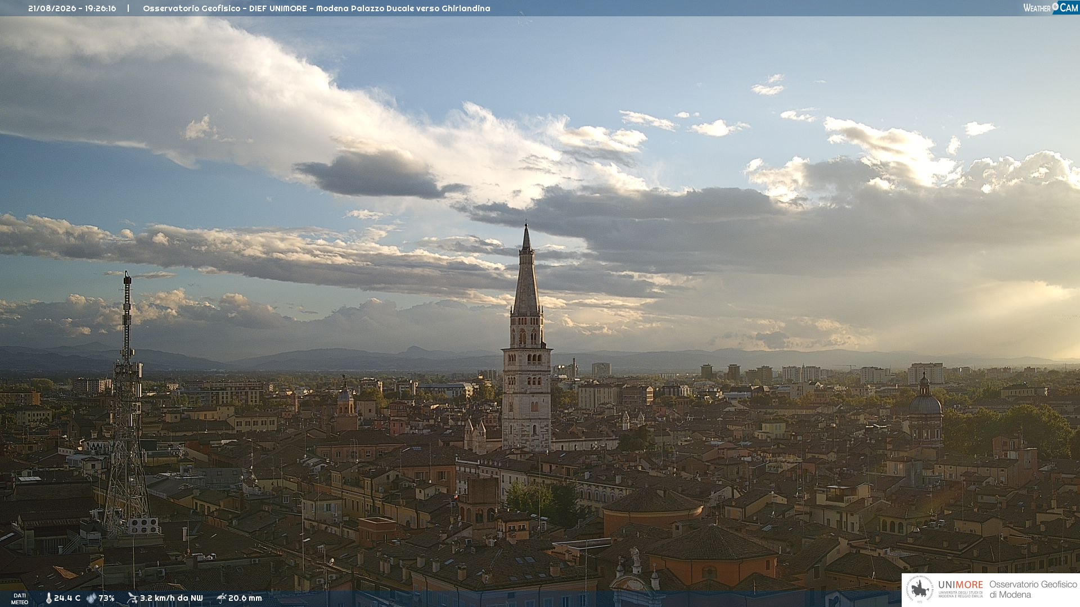Click the WeatherCam logo in top corner
Image resolution: width=1080 pixels, height=607 pixels.
click(x=1051, y=8)
